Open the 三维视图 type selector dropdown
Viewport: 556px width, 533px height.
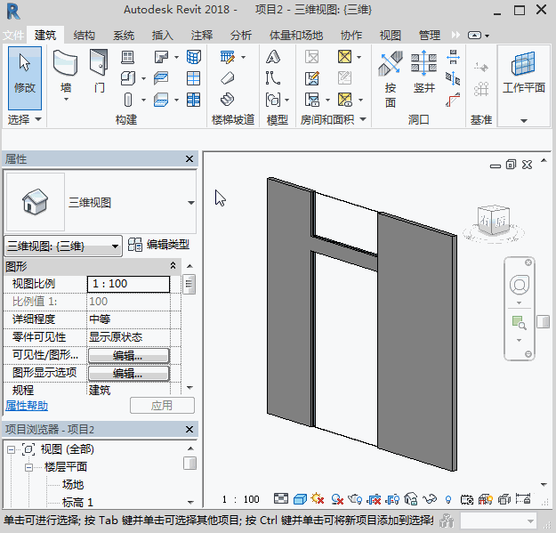point(190,203)
